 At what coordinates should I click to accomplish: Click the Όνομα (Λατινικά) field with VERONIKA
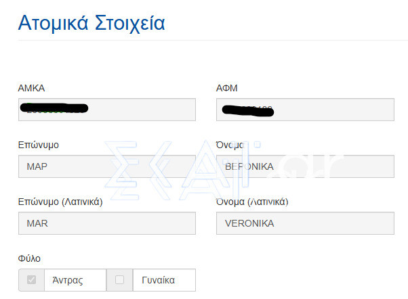[305, 223]
